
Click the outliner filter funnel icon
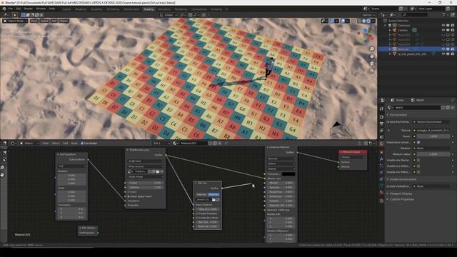coord(444,14)
